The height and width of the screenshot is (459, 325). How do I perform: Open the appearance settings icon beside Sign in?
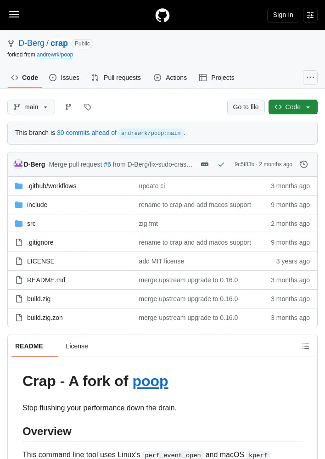(x=310, y=15)
